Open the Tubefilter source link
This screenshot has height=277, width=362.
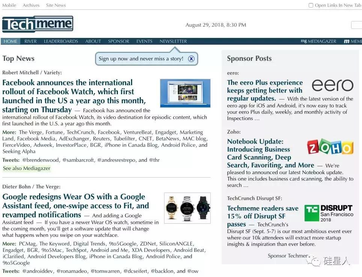click(124, 138)
